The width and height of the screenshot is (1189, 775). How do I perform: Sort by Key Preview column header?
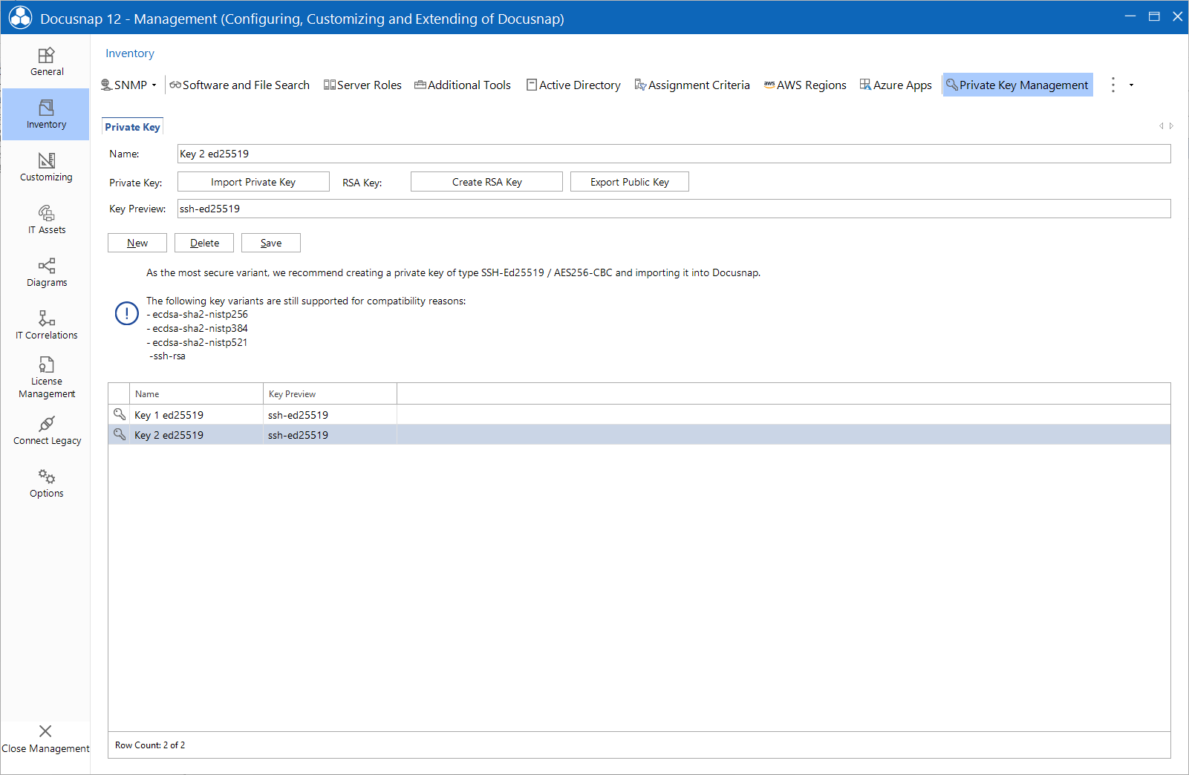point(330,394)
